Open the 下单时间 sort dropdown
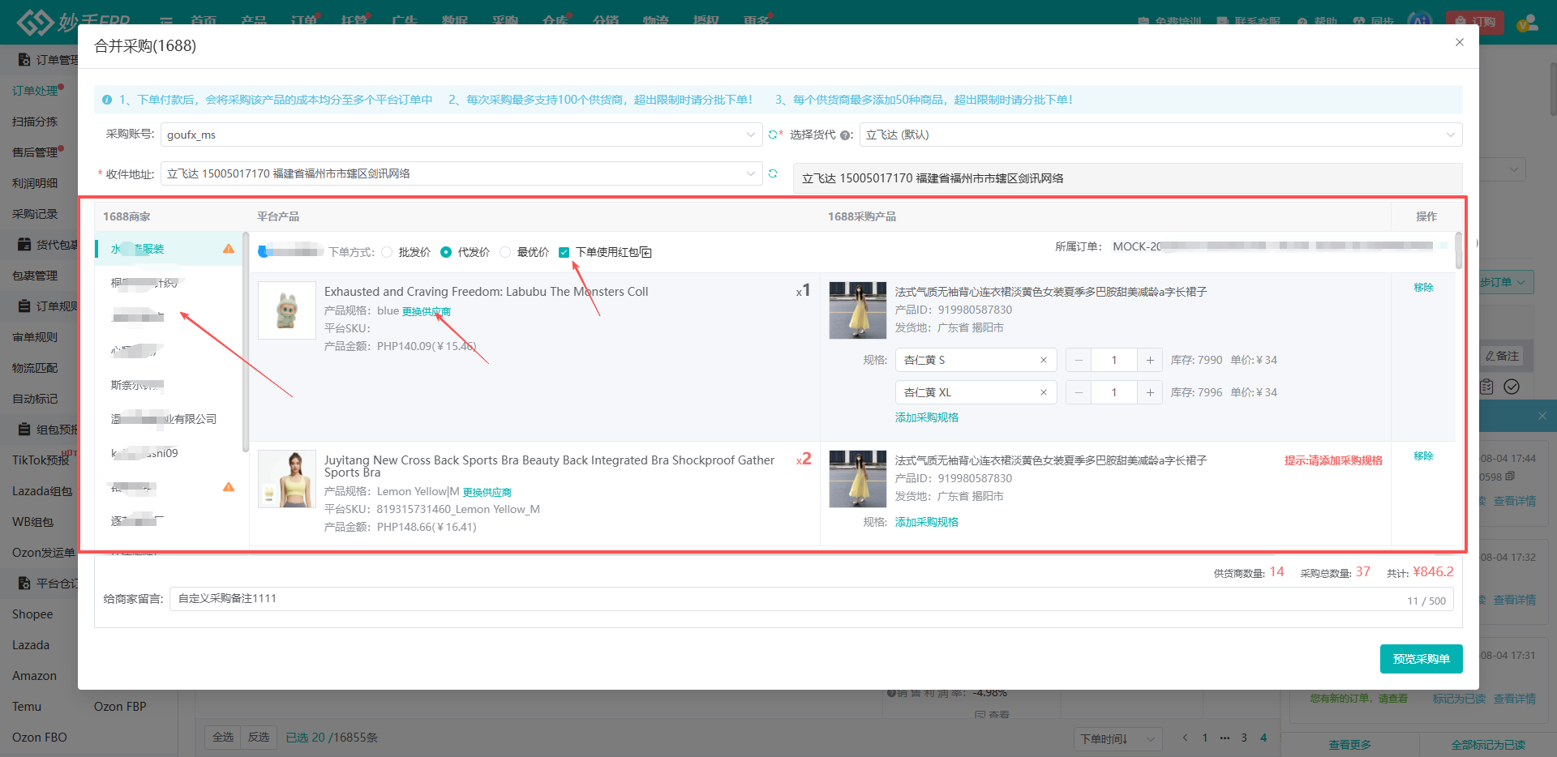 pyautogui.click(x=1117, y=738)
